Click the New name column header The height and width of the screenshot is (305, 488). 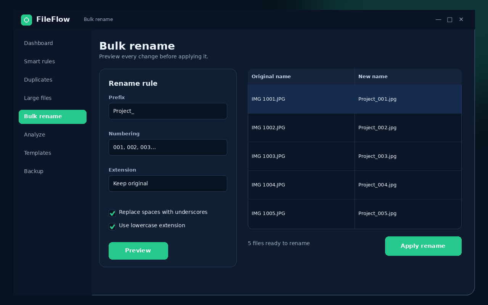click(x=408, y=77)
